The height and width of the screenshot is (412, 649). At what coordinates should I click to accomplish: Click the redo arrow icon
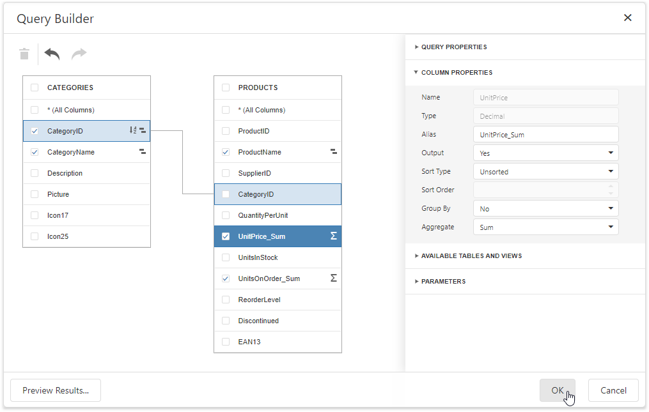coord(79,54)
